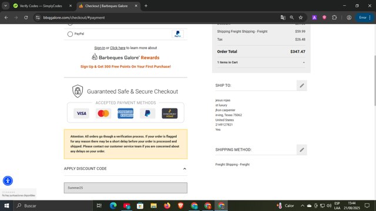Switch to the Verify Codes SimplyCodes tab
This screenshot has height=211, width=376.
pos(41,6)
